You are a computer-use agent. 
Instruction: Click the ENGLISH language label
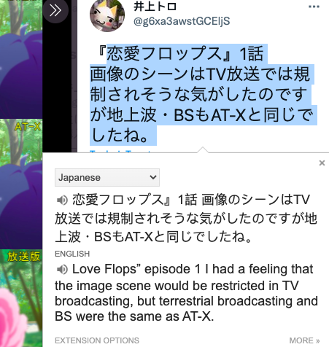[x=72, y=254]
